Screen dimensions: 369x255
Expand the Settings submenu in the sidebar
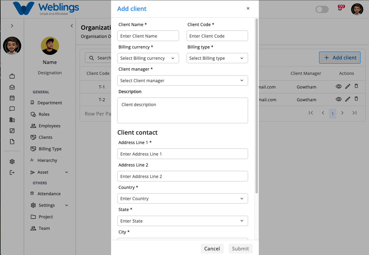pos(67,205)
